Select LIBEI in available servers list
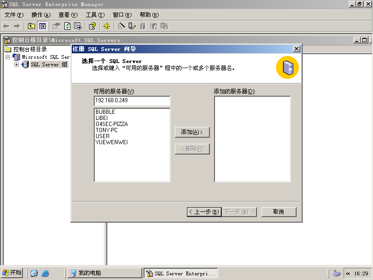373x280 pixels. coord(102,118)
